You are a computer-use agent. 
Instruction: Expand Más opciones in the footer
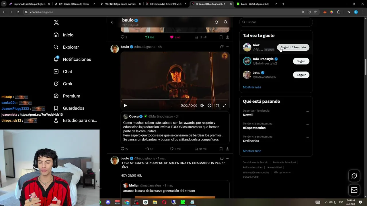282,173
